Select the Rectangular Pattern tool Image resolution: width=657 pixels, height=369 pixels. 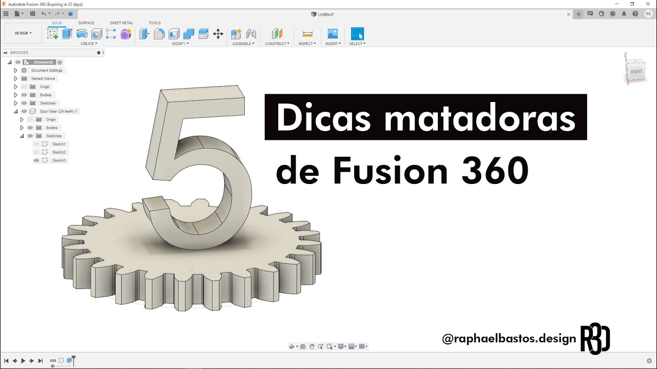tap(111, 34)
